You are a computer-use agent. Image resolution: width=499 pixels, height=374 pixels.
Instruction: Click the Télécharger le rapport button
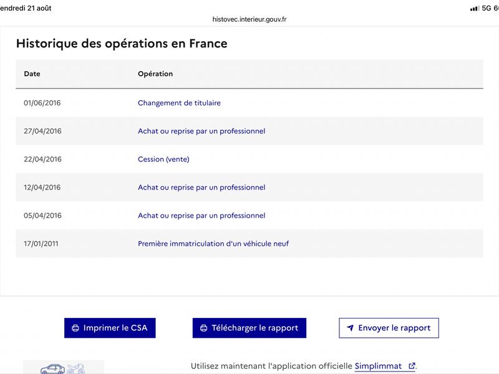[x=249, y=328]
